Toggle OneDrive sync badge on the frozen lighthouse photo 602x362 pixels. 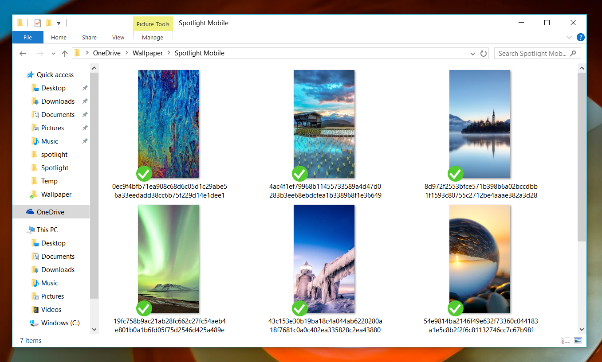pyautogui.click(x=300, y=308)
